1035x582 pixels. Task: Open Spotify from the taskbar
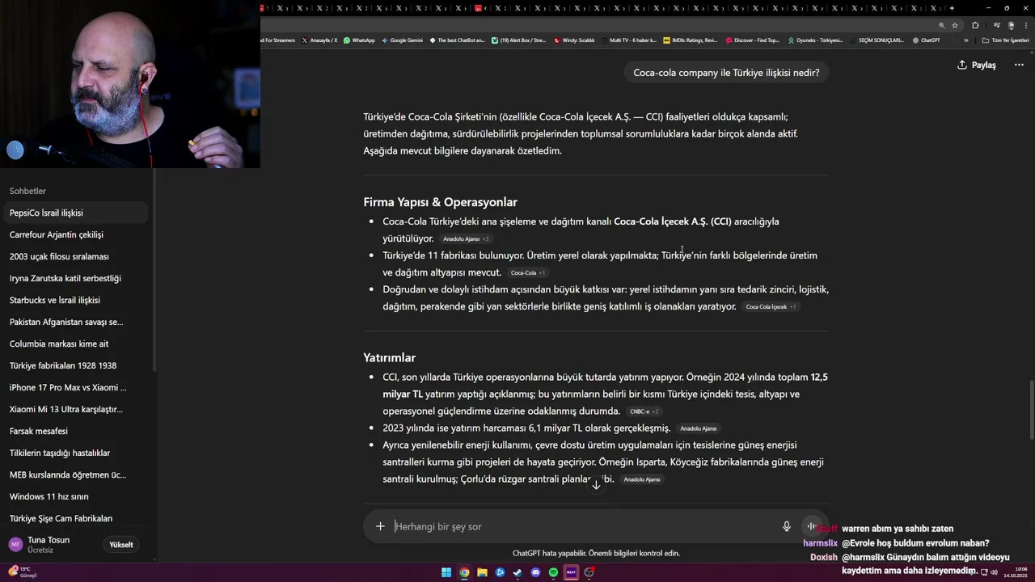[x=553, y=572]
